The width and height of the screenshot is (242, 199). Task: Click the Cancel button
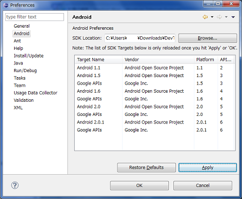click(203, 185)
